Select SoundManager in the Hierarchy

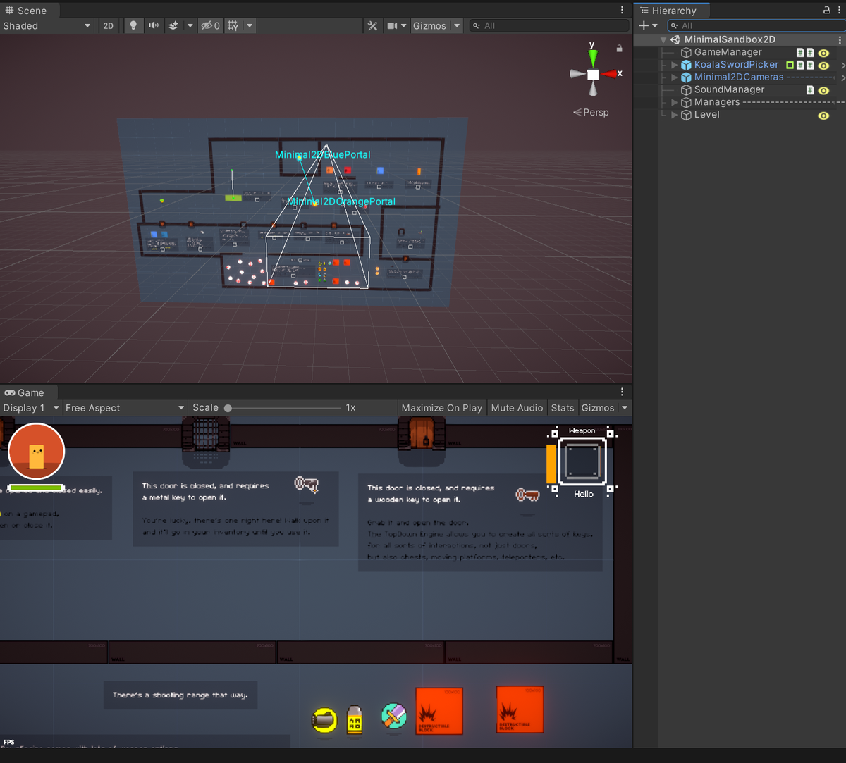point(729,89)
